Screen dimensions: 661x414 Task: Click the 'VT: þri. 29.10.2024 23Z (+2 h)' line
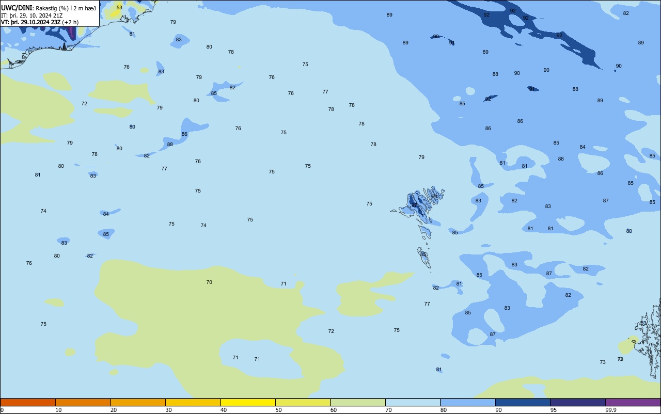(40, 22)
